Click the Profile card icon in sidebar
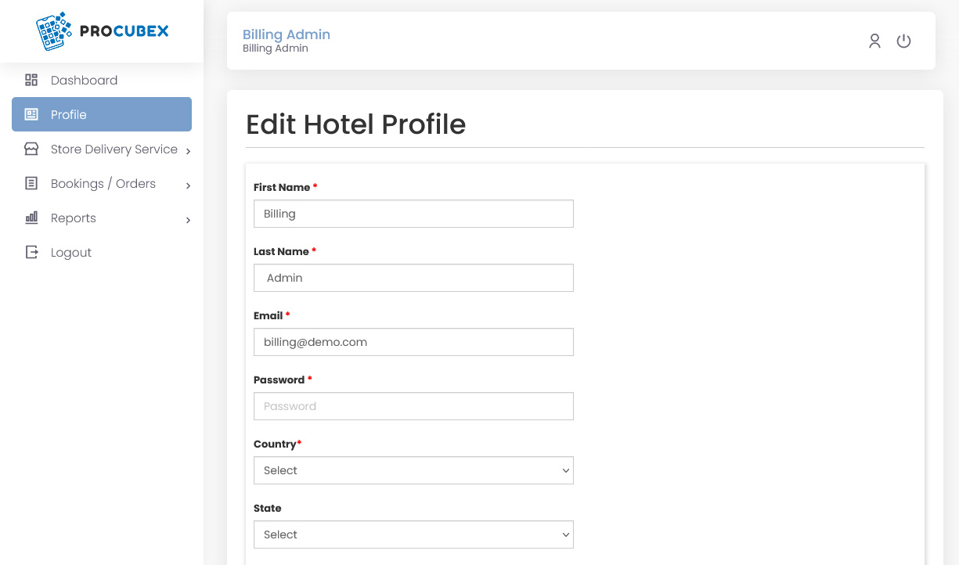This screenshot has height=565, width=959. click(x=31, y=114)
